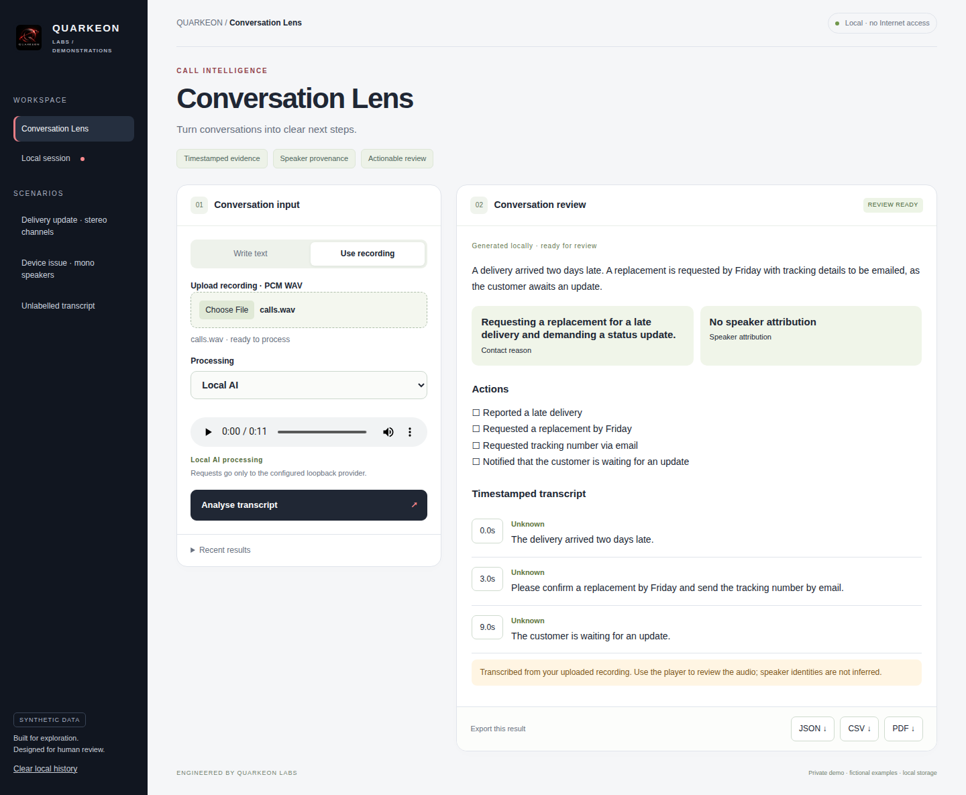Screen dimensions: 966x795
Task: Click the arrow icon on Analyse transcript button
Action: click(x=414, y=505)
